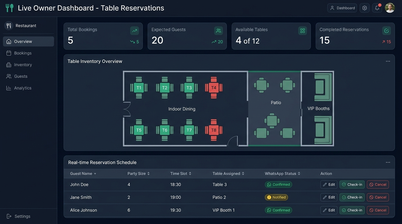Click Alice Johnson's Confirmed status badge

(x=278, y=210)
